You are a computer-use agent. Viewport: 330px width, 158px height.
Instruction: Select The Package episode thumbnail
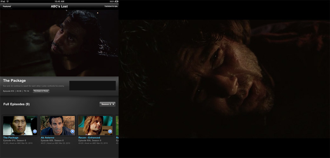(20, 125)
